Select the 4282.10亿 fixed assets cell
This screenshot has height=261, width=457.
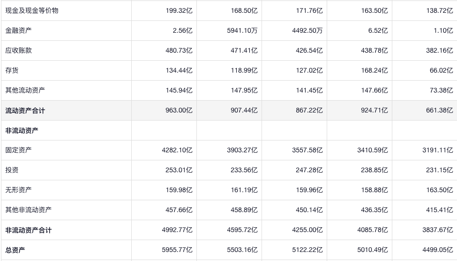(177, 150)
